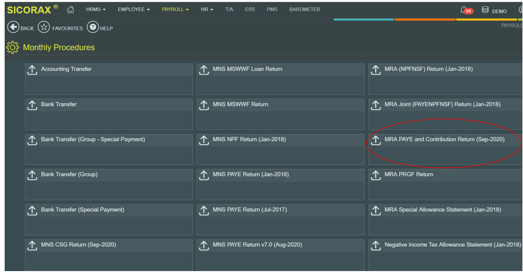Click the red 64 notification badge
Viewport: 523px width, 274px height.
click(468, 11)
